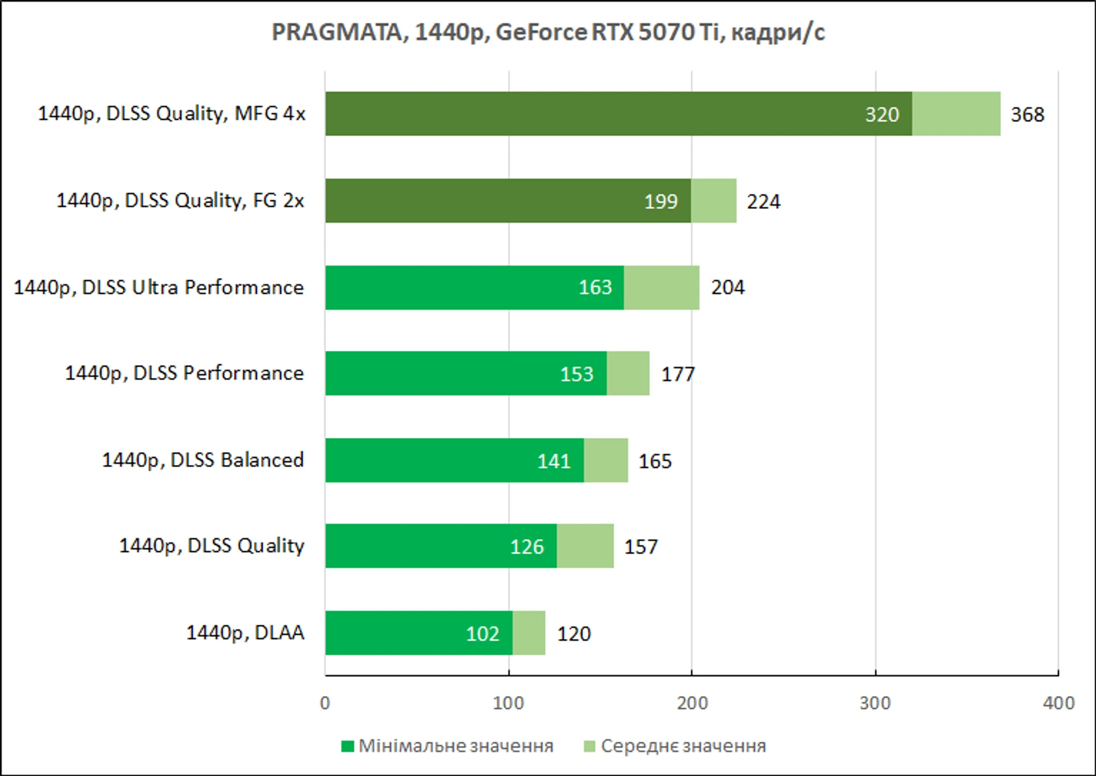The image size is (1096, 776).
Task: Click the light green segment of the DLAA bar
Action: [x=529, y=633]
